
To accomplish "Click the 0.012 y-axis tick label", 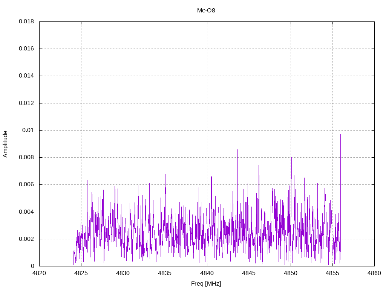I will [x=26, y=103].
